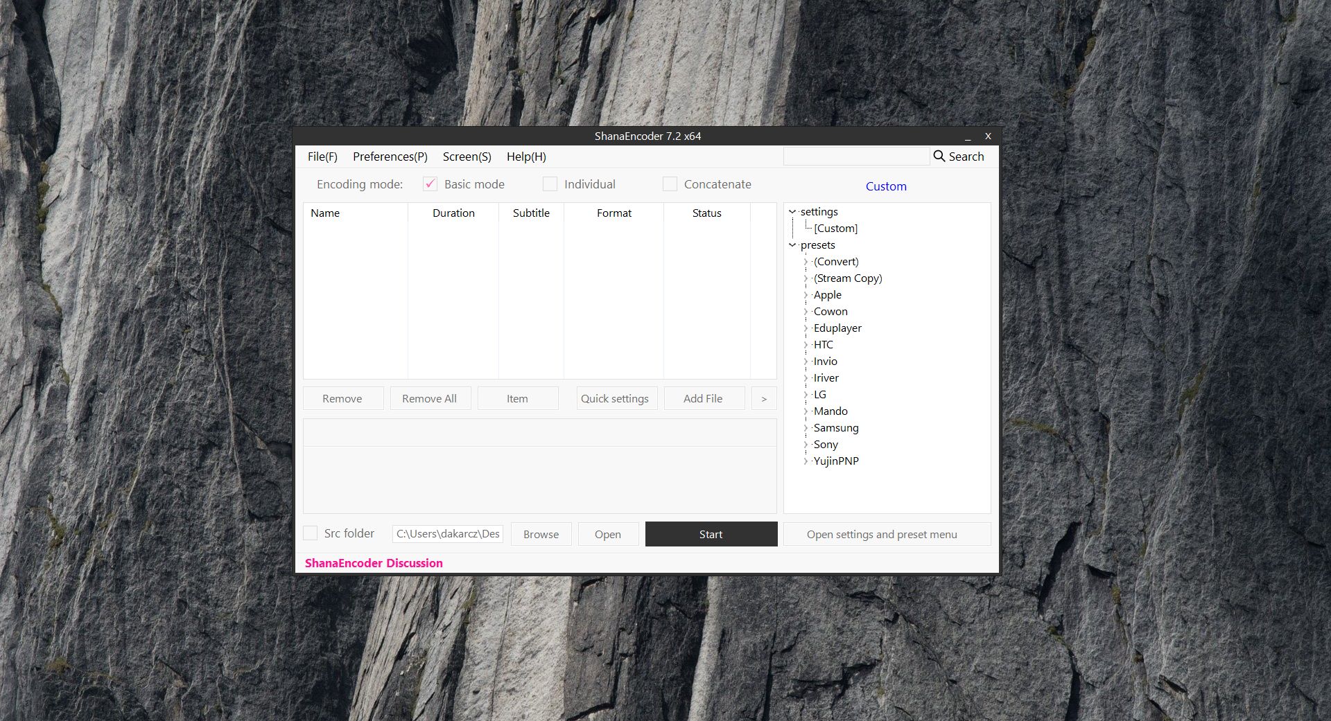Collapse the settings tree node
This screenshot has height=721, width=1331.
[x=792, y=212]
